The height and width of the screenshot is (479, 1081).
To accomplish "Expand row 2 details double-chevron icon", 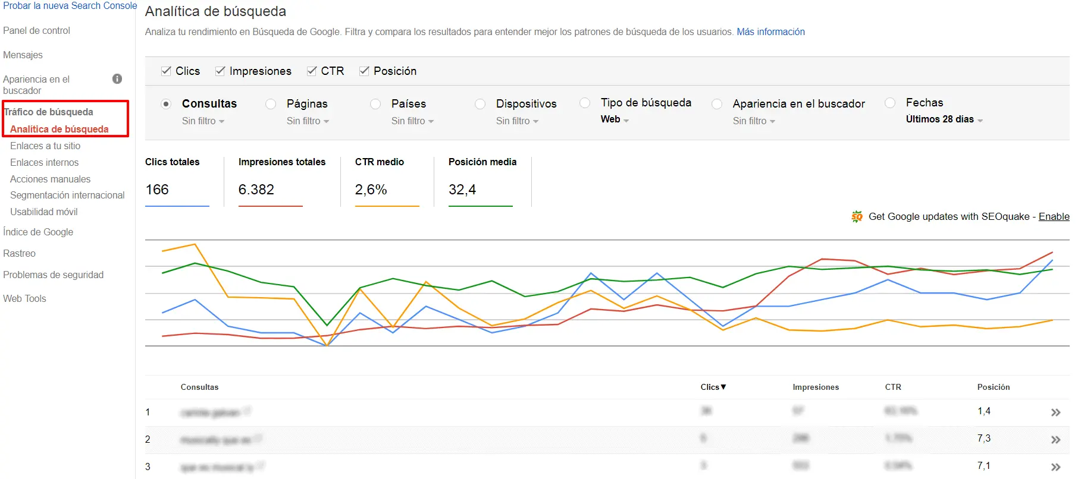I will 1055,440.
